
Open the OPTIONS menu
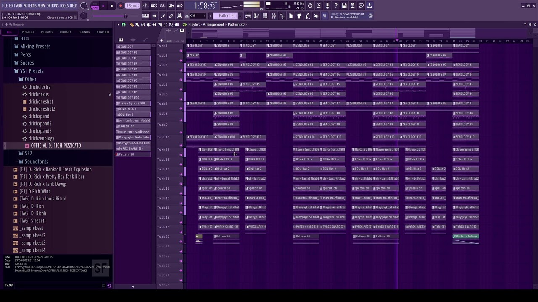pyautogui.click(x=53, y=6)
